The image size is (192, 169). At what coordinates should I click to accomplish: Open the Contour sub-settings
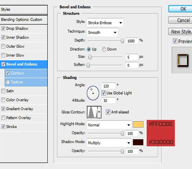click(17, 73)
